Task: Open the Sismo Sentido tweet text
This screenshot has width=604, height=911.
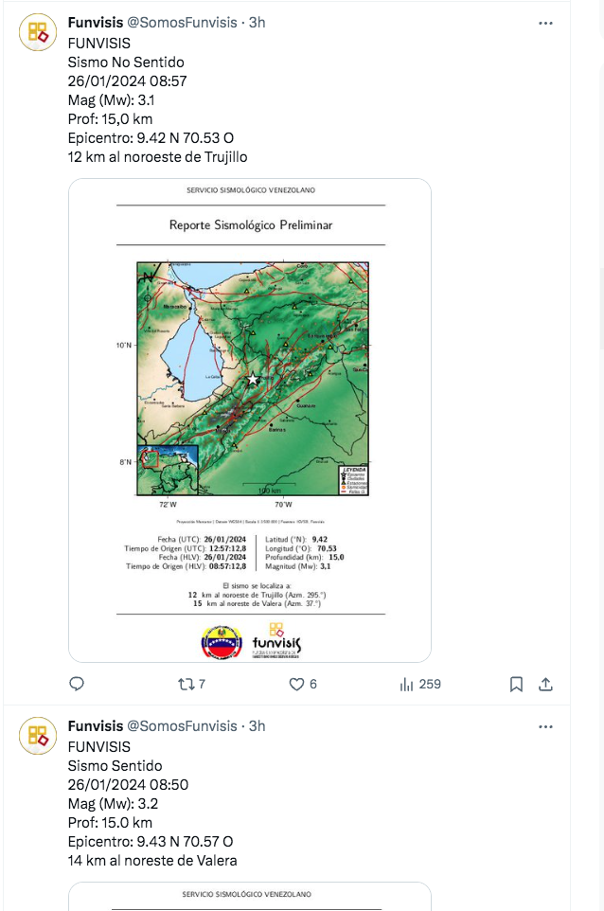Action: (152, 803)
